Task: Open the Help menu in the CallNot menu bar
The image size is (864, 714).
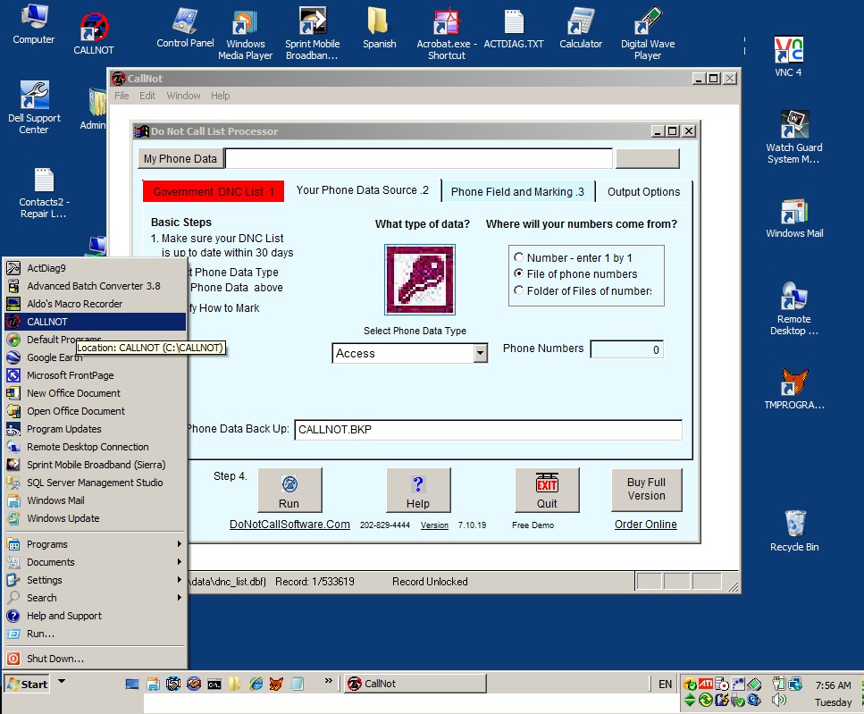Action: [x=221, y=96]
